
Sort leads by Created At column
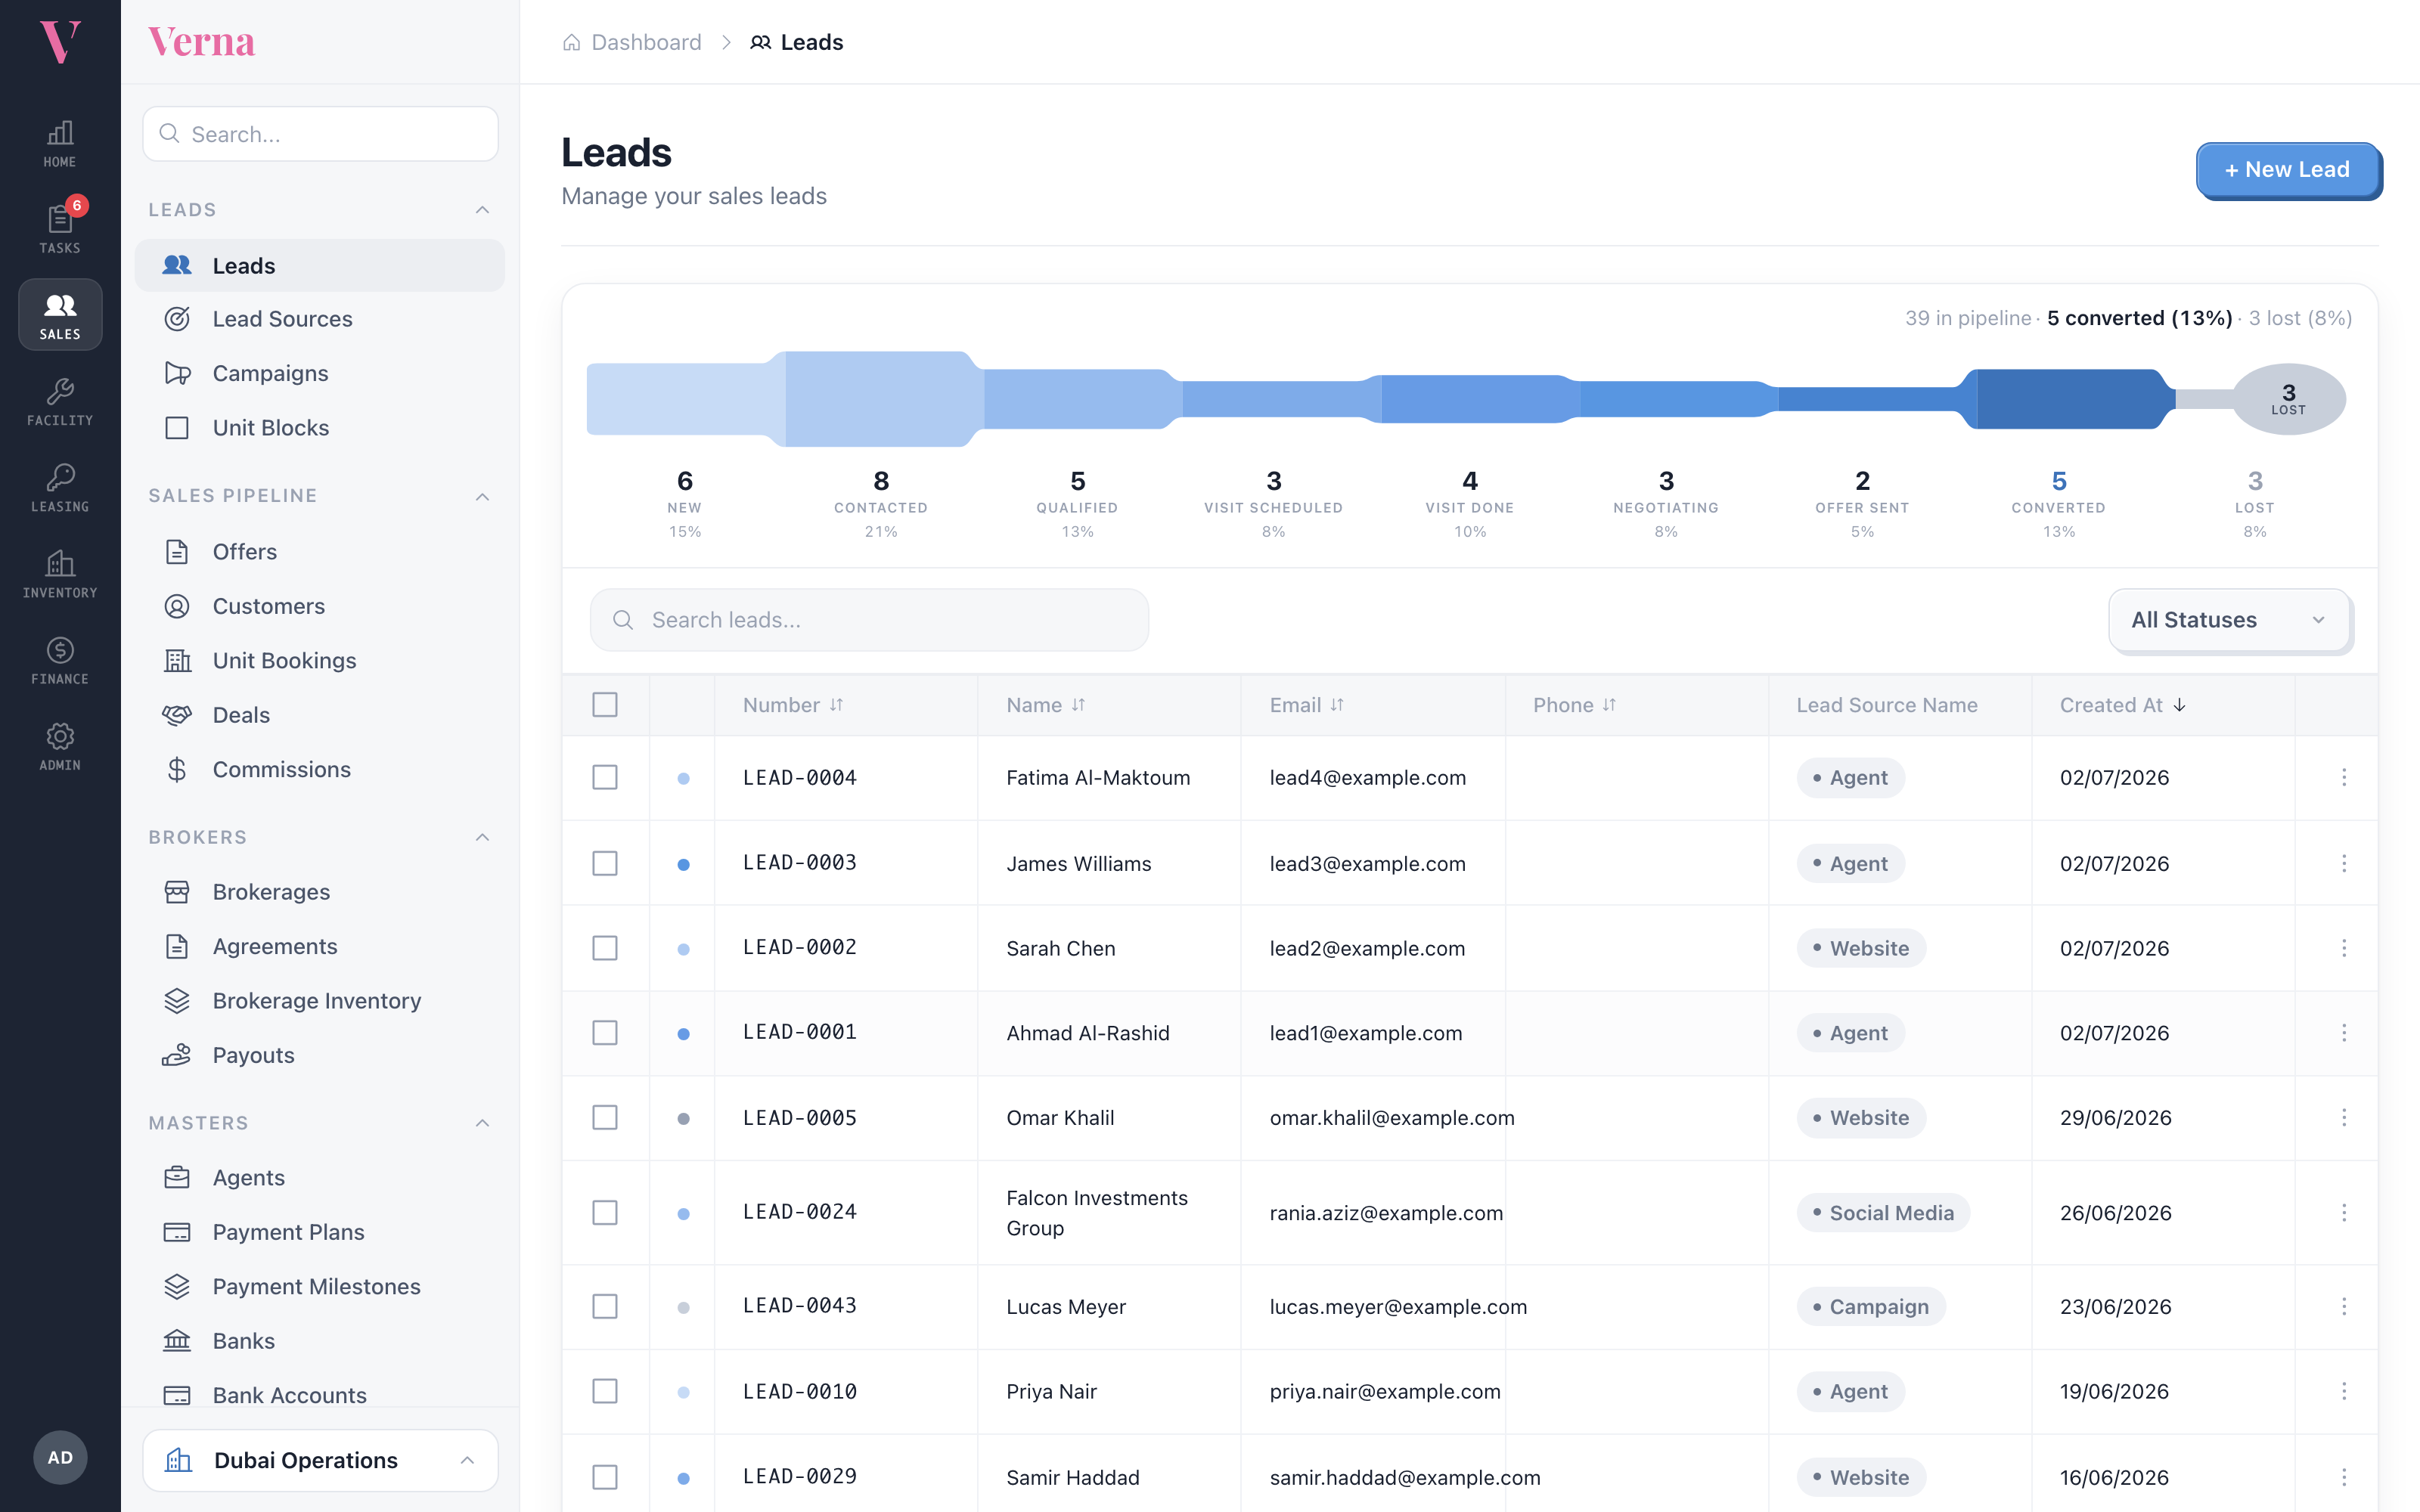point(2123,705)
